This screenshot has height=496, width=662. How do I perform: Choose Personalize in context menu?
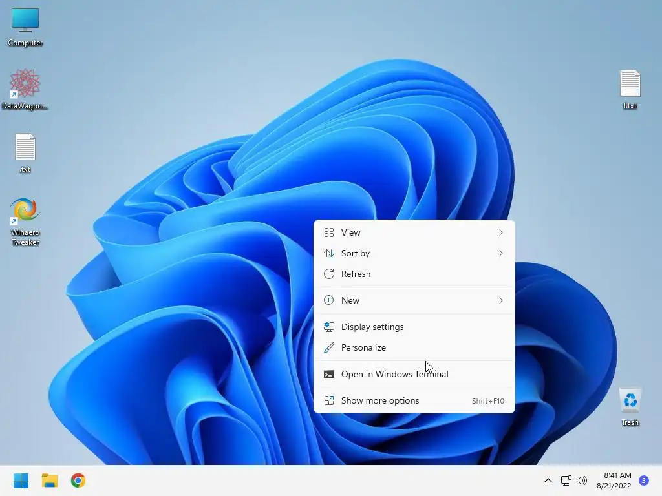(414, 348)
